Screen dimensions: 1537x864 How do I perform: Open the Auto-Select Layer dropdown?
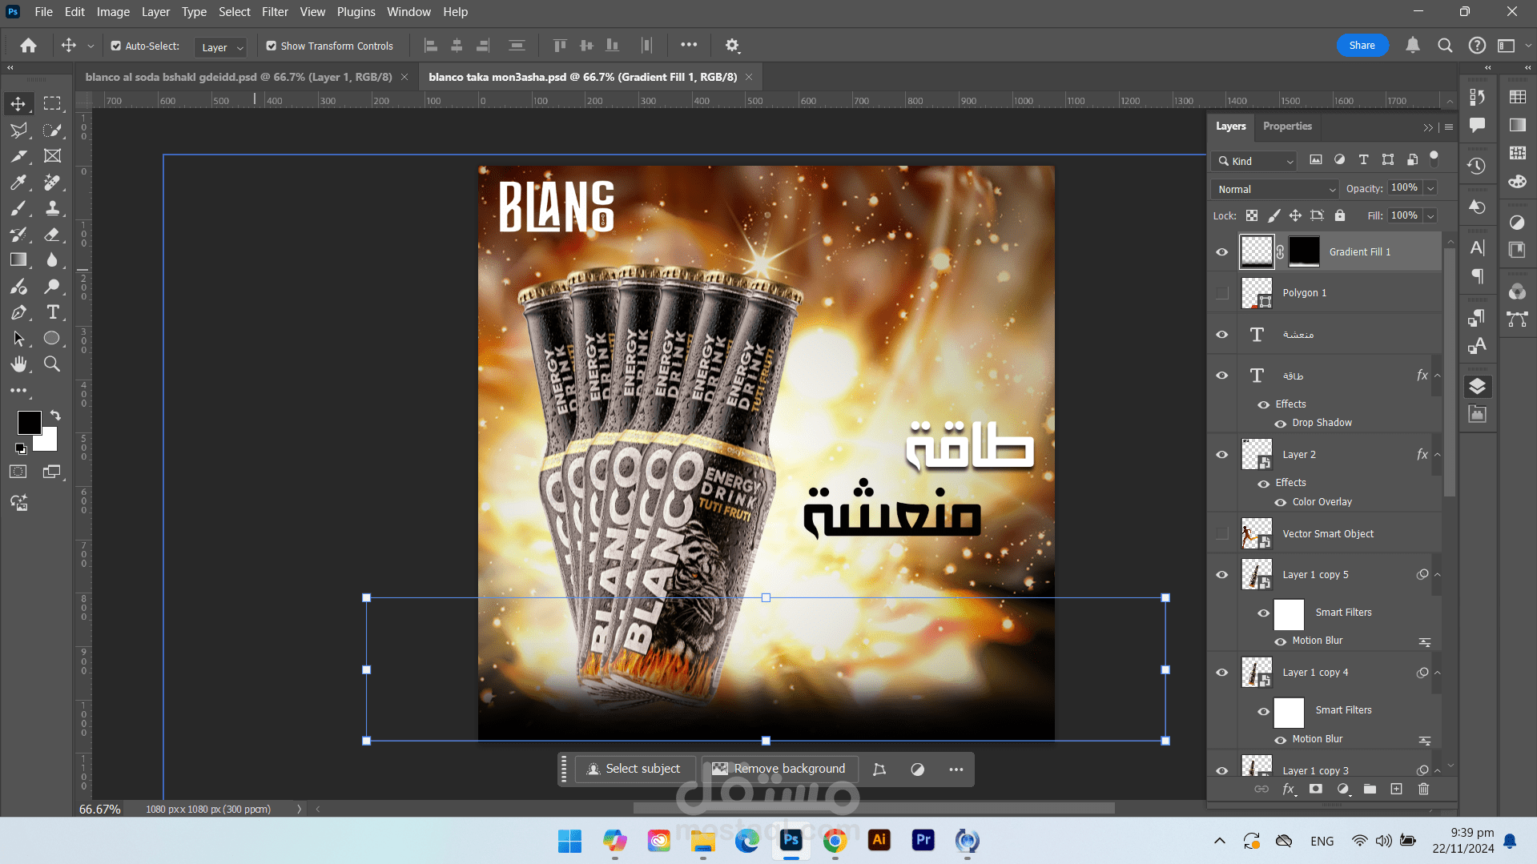(x=220, y=47)
